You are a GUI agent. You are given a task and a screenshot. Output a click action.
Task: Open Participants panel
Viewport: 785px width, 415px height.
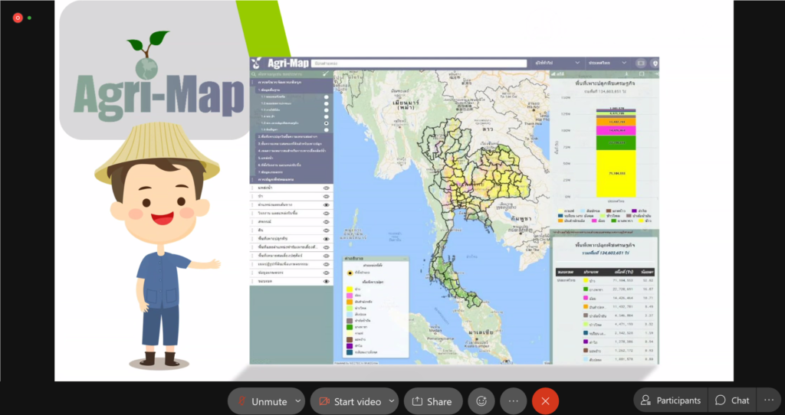click(x=672, y=400)
